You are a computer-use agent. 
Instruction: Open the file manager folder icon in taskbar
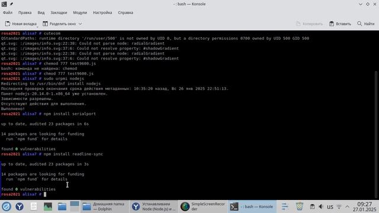(62, 206)
